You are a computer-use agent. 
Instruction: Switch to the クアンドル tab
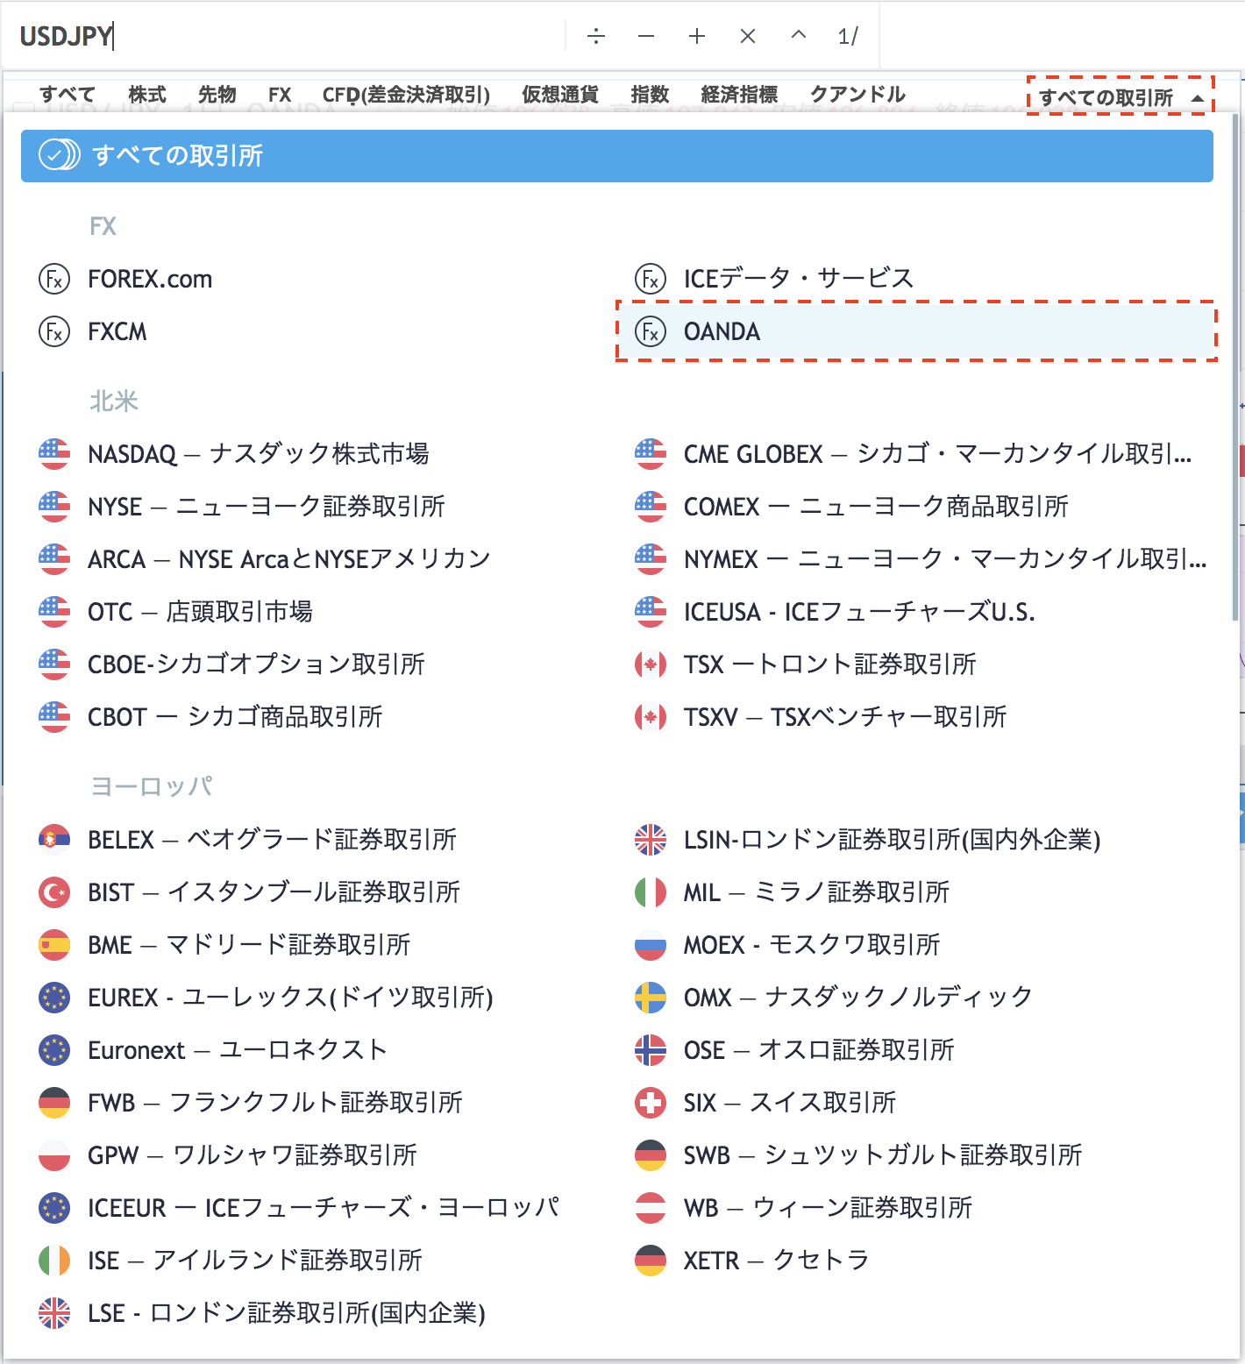coord(857,95)
